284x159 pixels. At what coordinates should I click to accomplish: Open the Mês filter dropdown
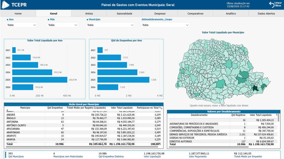[63, 25]
